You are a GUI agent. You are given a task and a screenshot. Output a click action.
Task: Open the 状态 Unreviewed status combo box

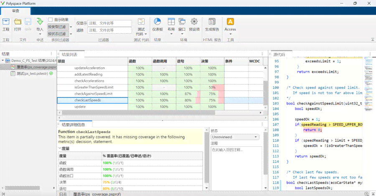(x=235, y=137)
